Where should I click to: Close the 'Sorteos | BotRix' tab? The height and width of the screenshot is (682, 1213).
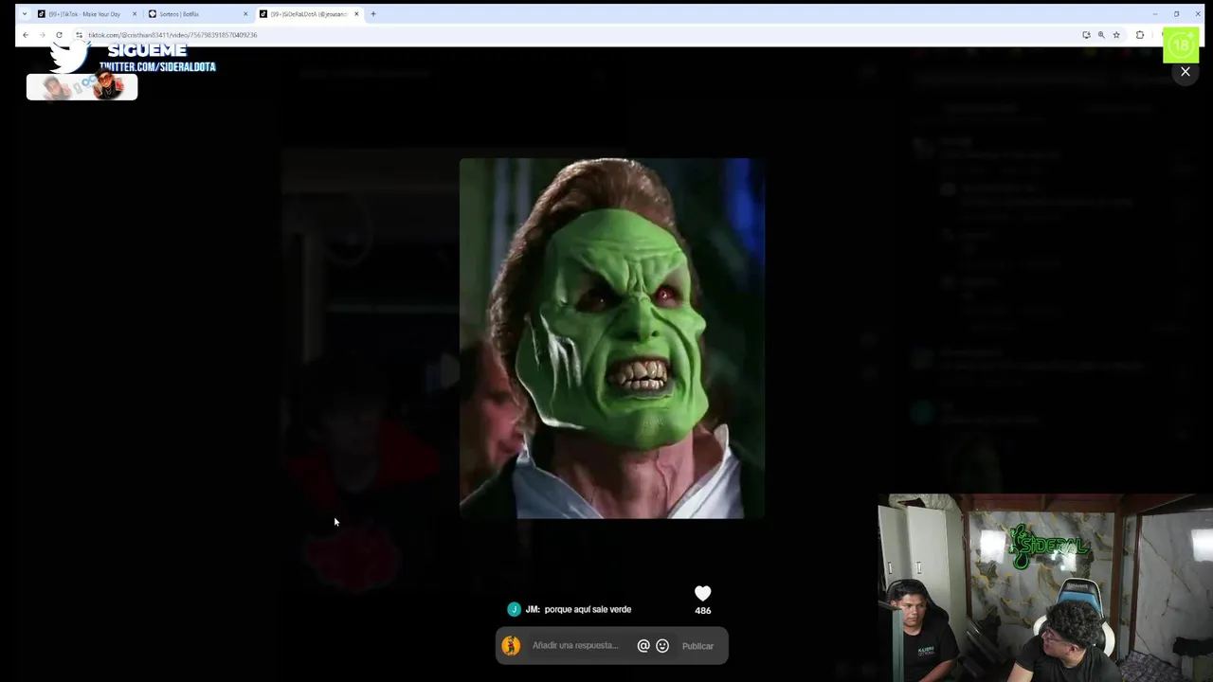tap(245, 14)
